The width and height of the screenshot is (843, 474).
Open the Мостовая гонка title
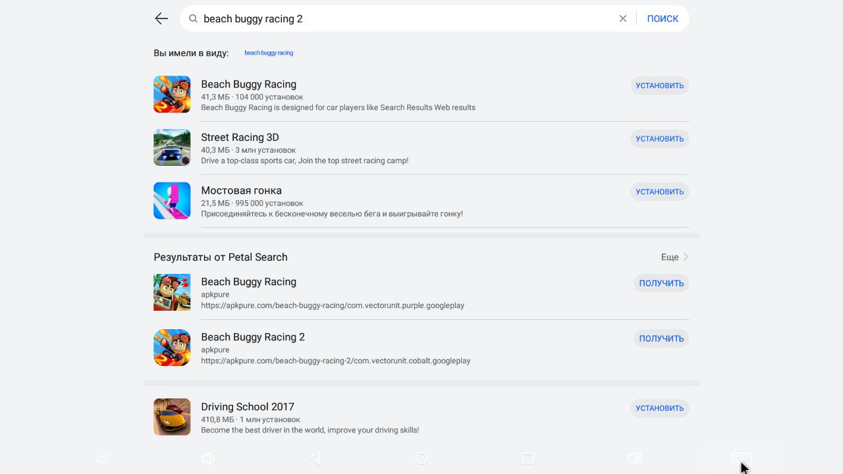point(241,190)
